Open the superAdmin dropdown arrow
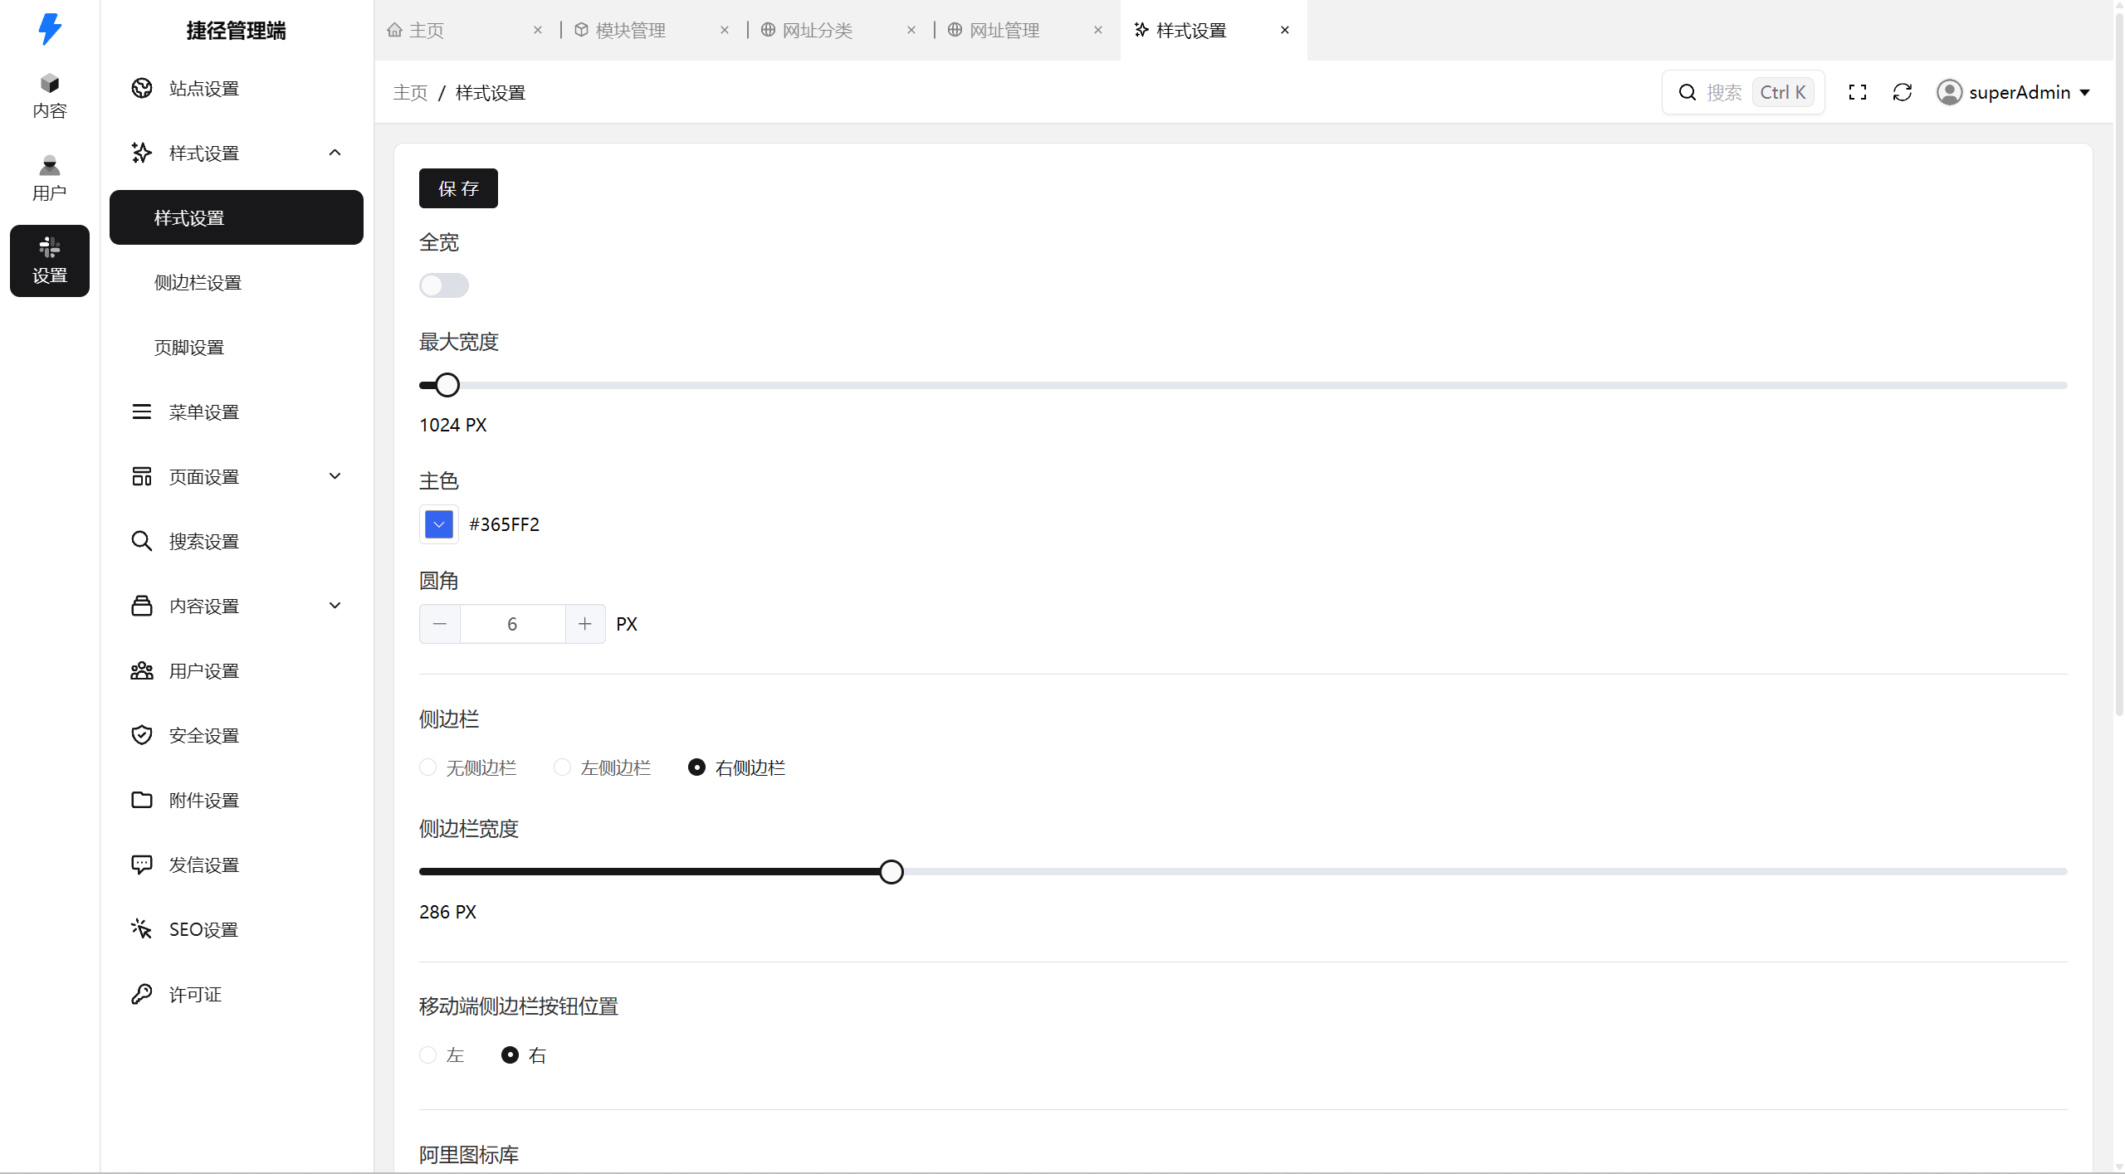 click(2085, 93)
